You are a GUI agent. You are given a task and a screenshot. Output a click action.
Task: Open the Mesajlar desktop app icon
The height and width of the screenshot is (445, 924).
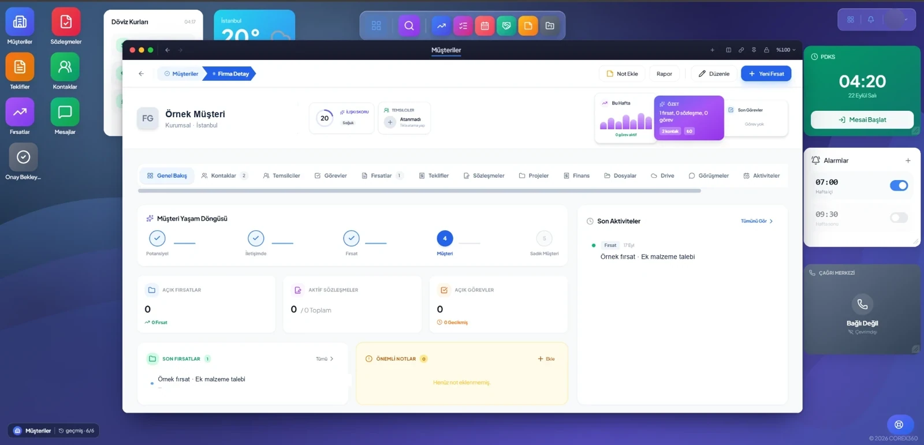[x=65, y=112]
